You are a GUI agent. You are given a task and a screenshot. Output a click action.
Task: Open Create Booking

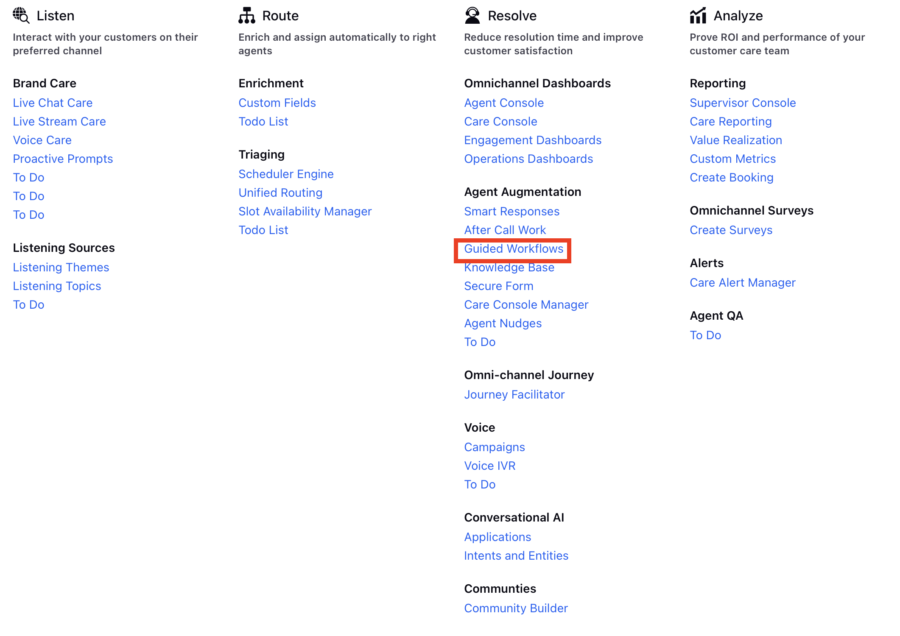pos(732,178)
